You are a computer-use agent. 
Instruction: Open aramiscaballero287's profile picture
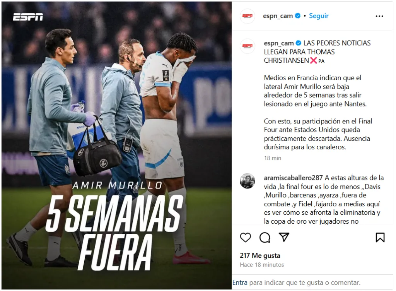(247, 181)
